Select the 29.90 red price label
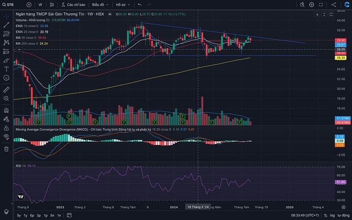 pos(341,40)
